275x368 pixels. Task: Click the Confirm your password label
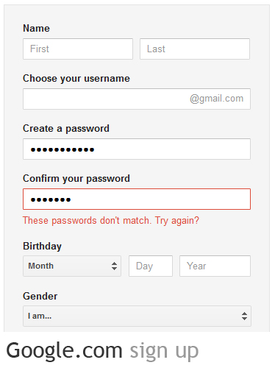point(76,179)
